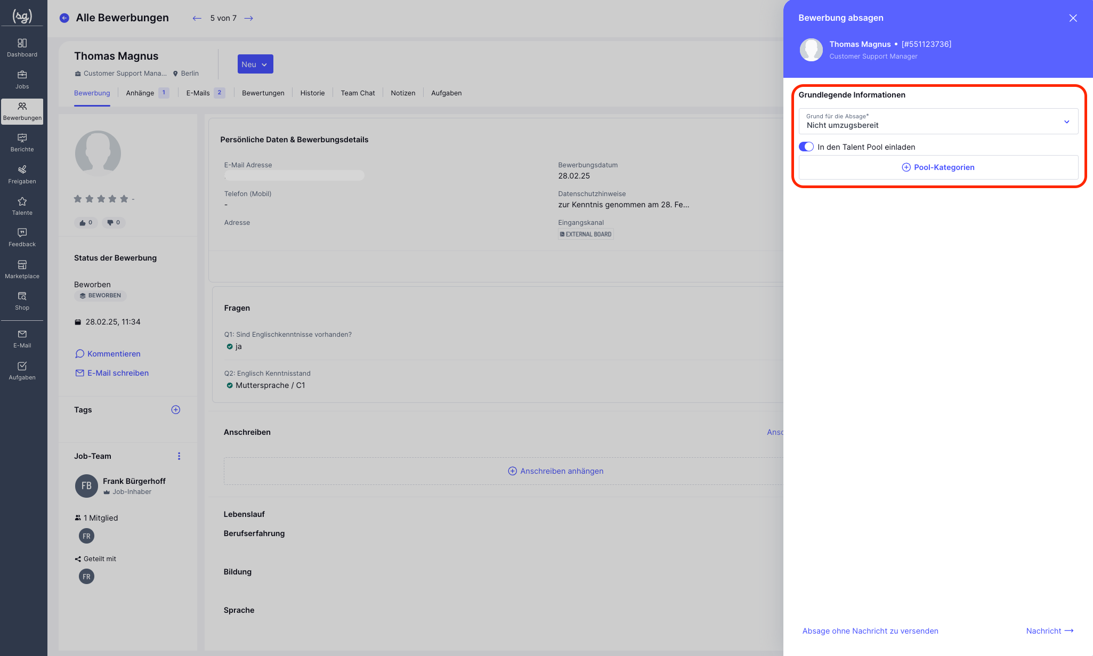Image resolution: width=1093 pixels, height=656 pixels.
Task: Click the Bewerbungsdatum 28.02.25
Action: tap(574, 176)
